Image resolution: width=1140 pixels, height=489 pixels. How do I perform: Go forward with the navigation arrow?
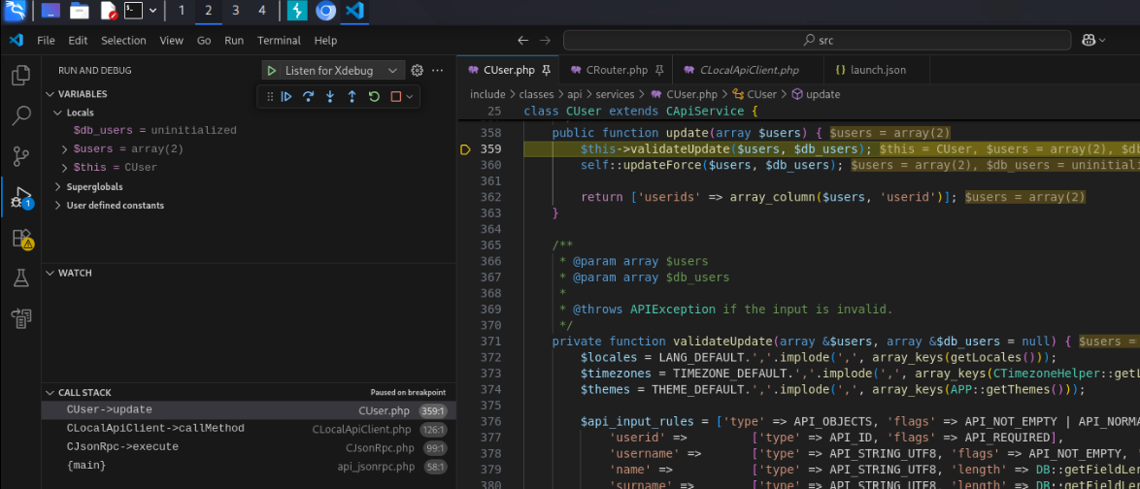coord(546,41)
